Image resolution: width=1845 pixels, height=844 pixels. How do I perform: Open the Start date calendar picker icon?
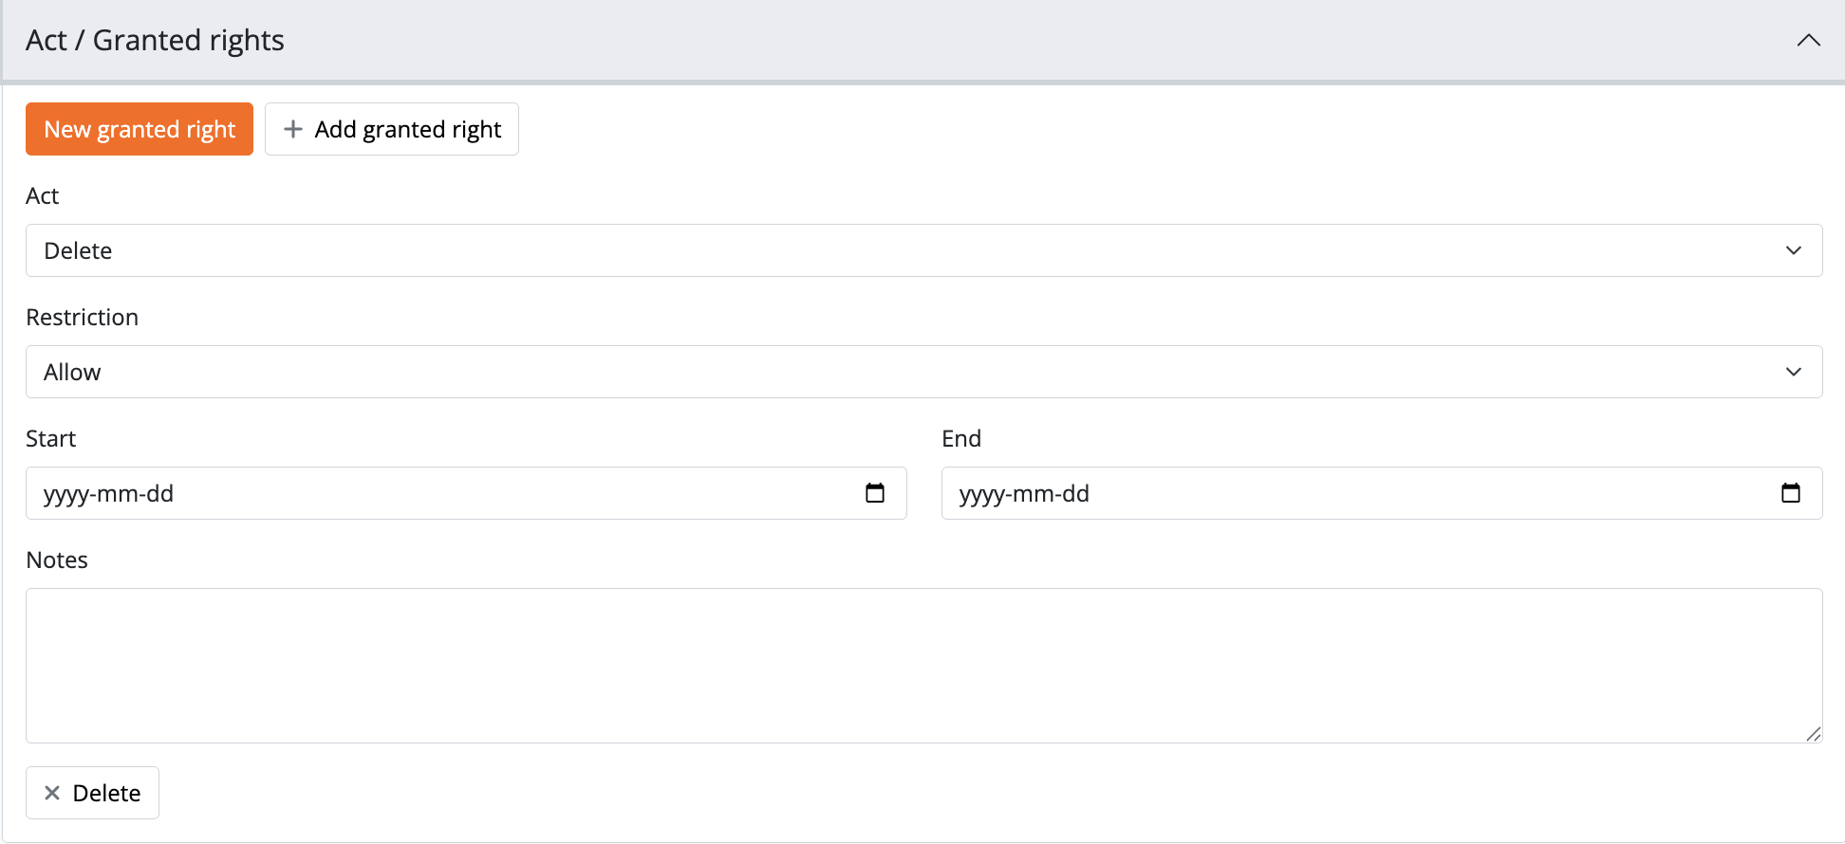[875, 493]
